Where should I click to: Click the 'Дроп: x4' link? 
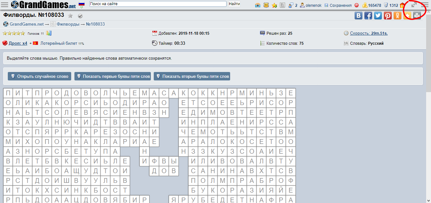(18, 43)
